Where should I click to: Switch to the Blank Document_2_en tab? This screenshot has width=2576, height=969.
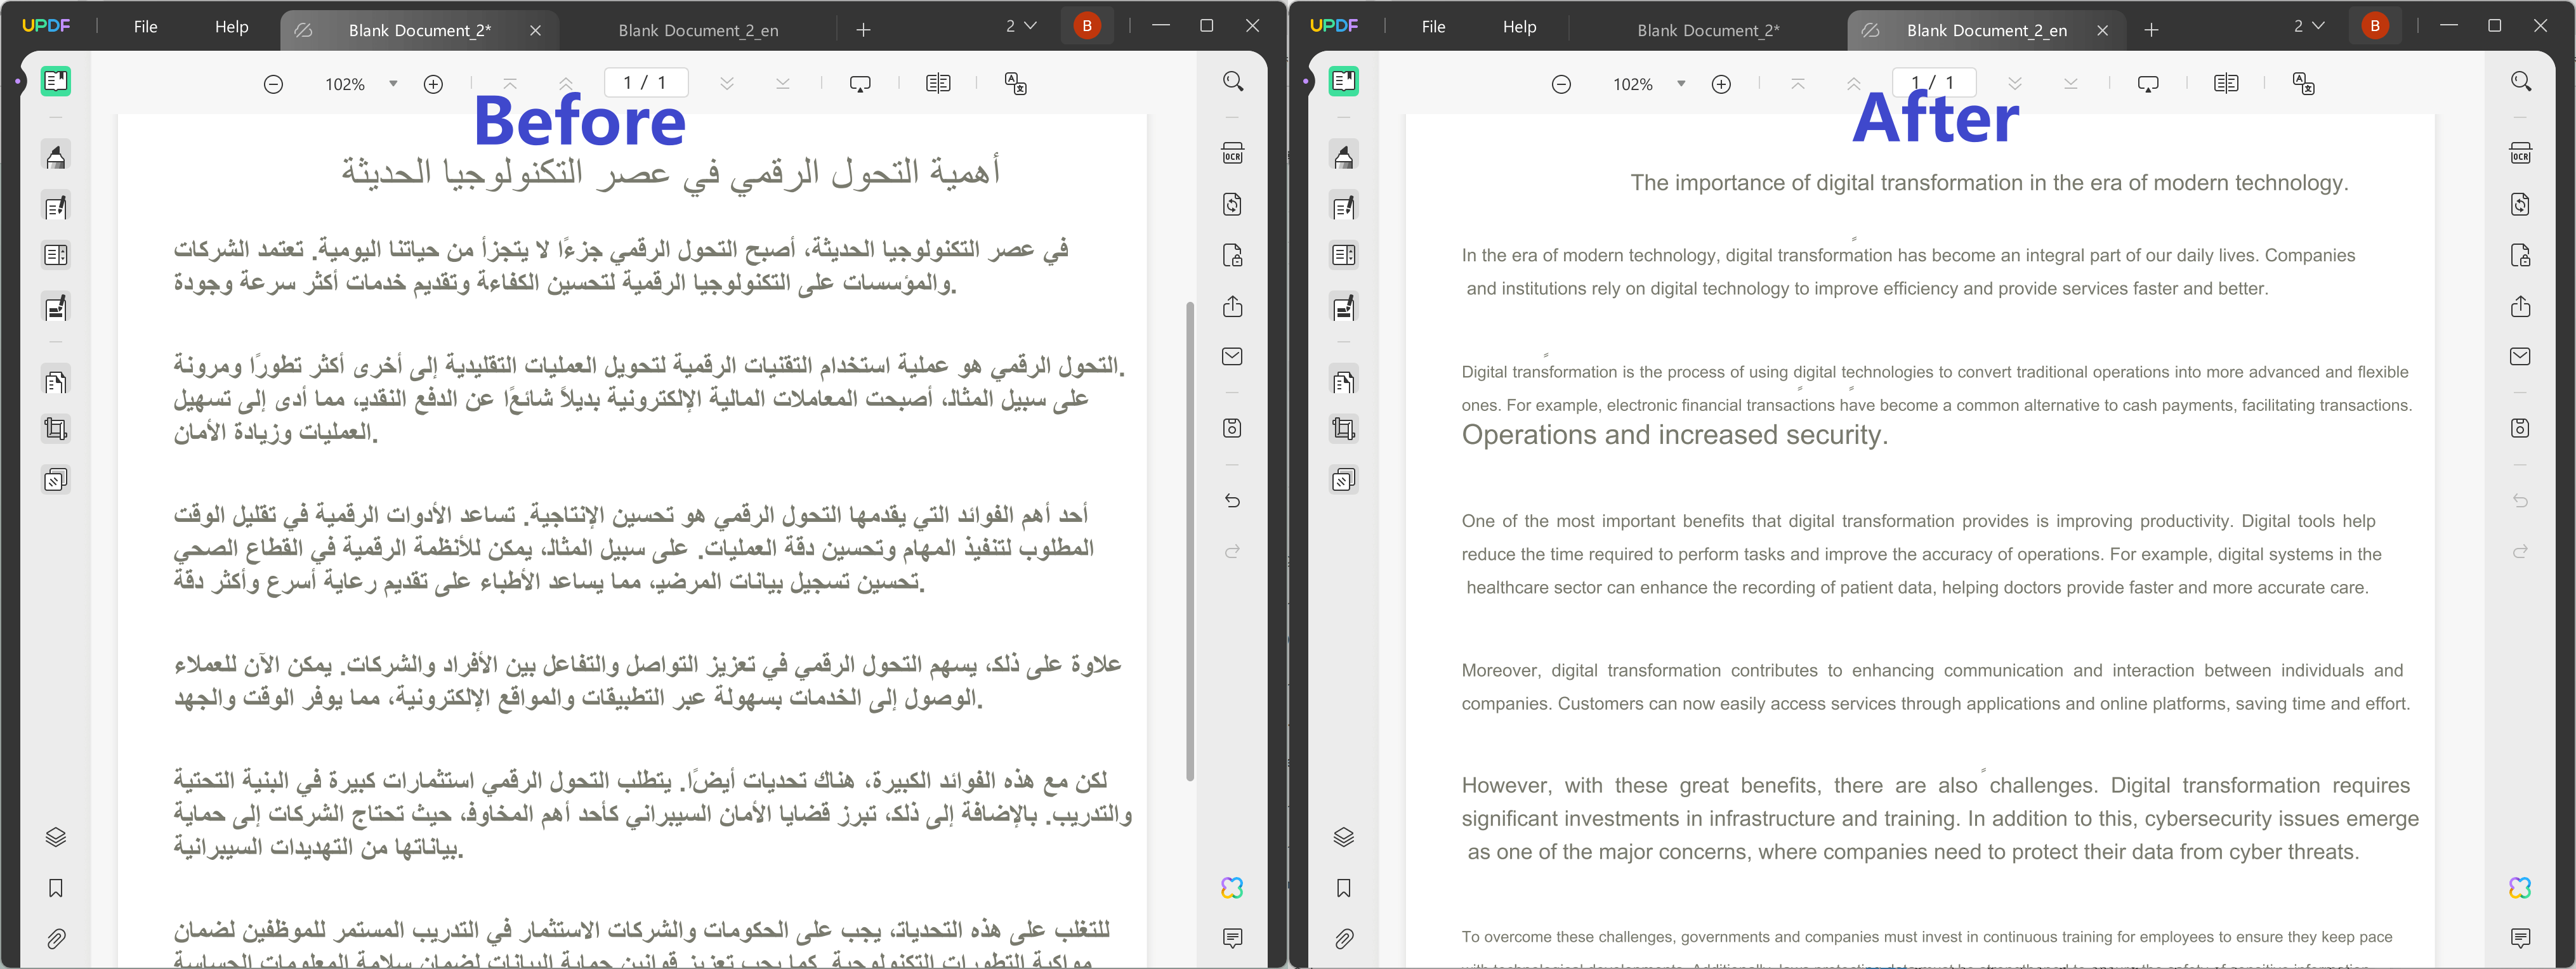coord(698,30)
